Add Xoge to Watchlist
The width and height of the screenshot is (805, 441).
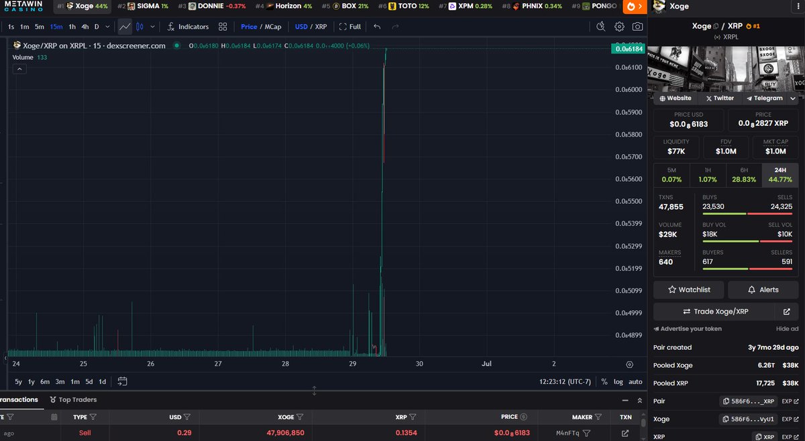tap(688, 290)
